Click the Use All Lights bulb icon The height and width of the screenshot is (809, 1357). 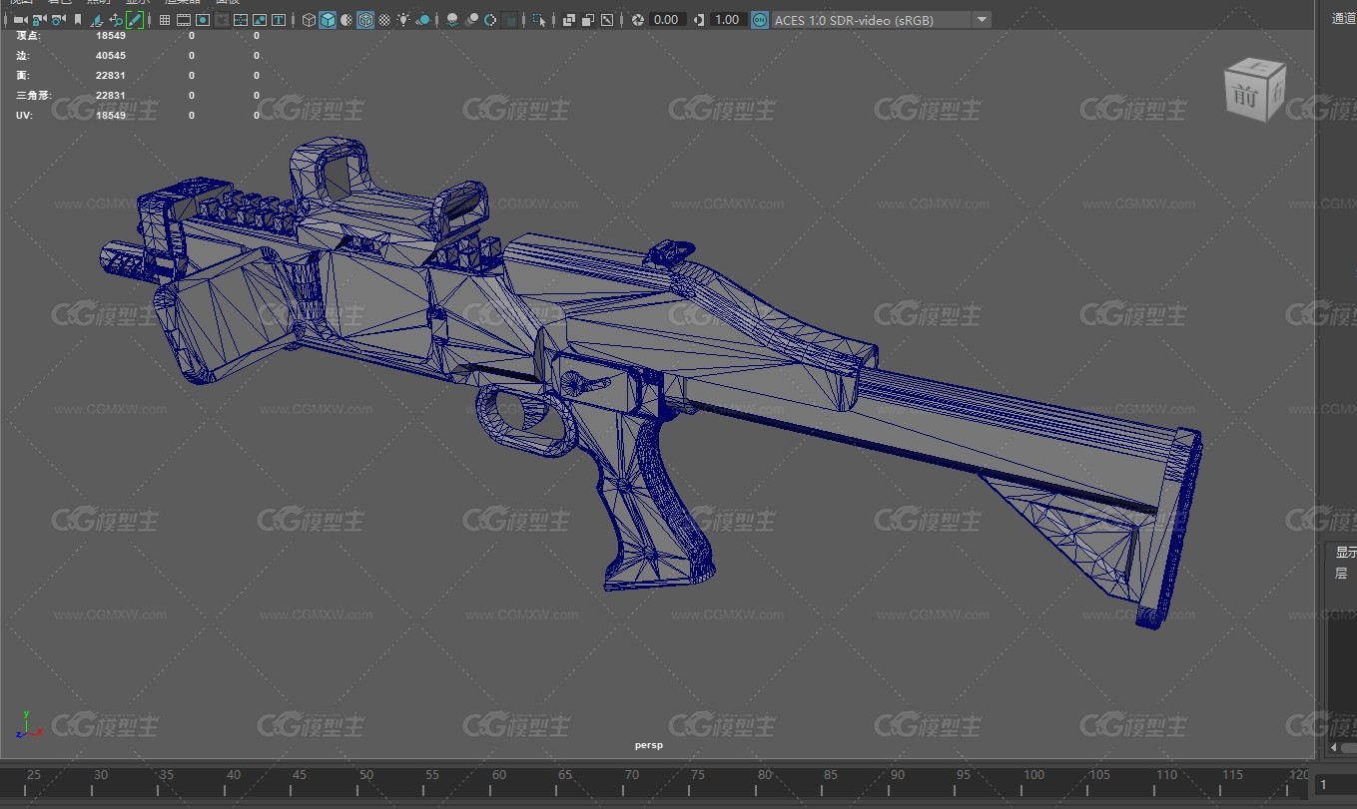point(403,20)
